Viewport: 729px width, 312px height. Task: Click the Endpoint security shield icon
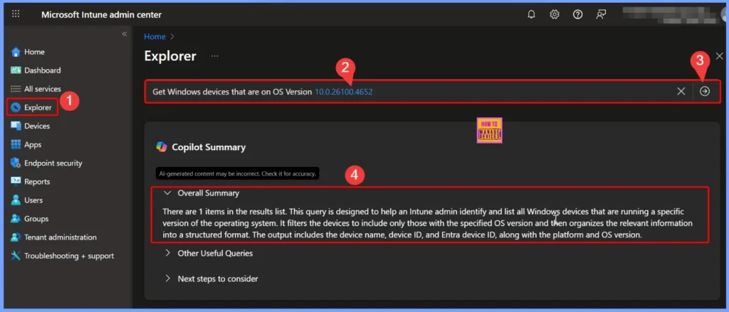coord(16,163)
